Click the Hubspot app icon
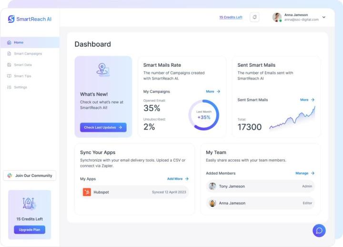 (87, 192)
